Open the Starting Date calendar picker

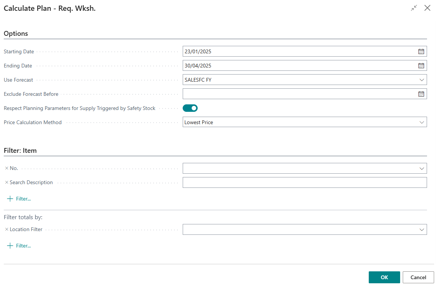click(422, 51)
